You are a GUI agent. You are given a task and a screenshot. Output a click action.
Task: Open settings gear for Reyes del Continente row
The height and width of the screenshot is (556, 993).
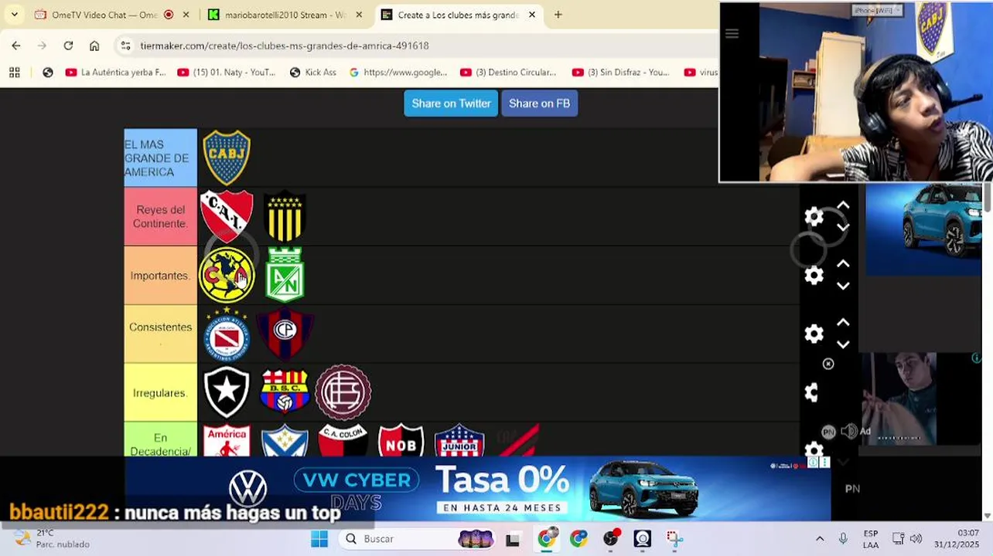(x=814, y=217)
